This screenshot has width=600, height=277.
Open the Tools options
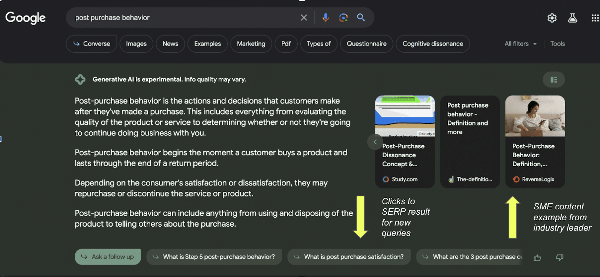pos(557,44)
